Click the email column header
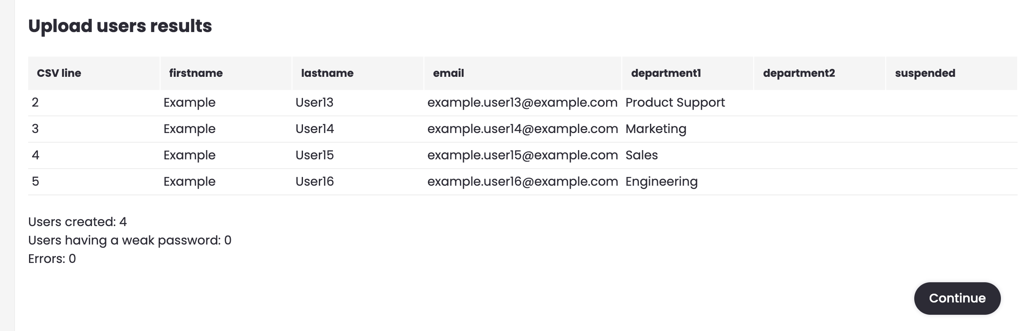1022x331 pixels. (522, 73)
